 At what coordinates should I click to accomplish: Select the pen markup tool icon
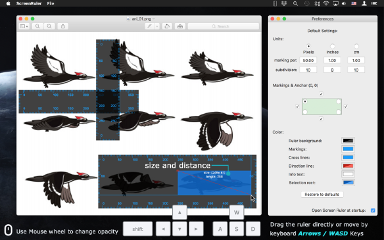click(x=149, y=26)
